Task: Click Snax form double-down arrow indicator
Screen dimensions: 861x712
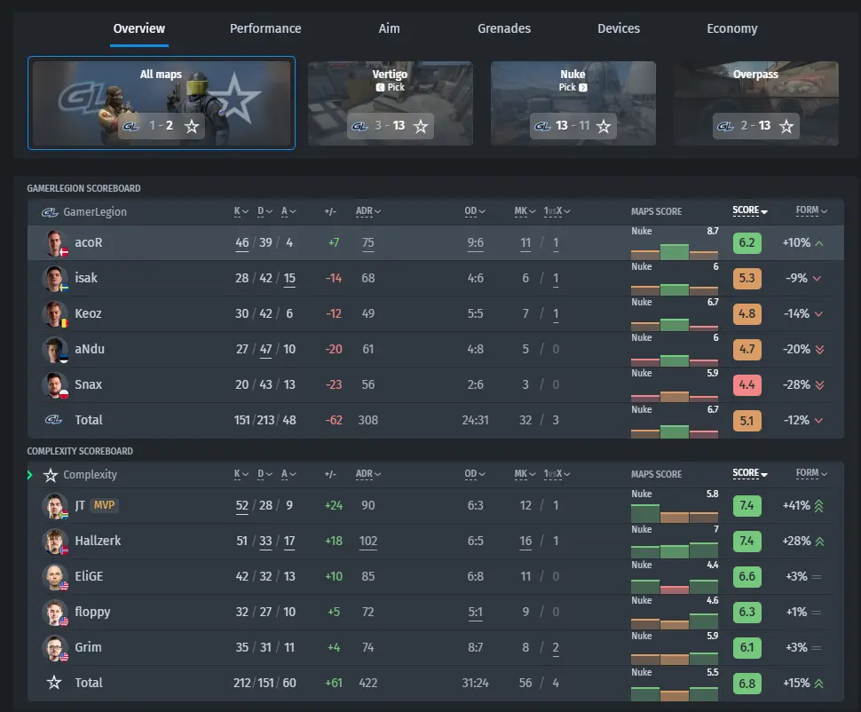Action: (820, 384)
